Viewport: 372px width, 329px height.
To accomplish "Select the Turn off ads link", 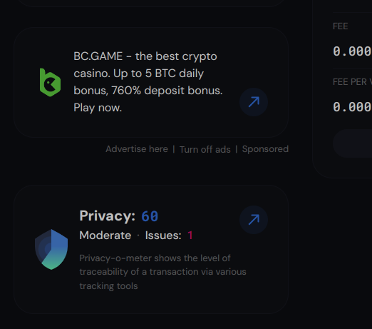I will pyautogui.click(x=205, y=150).
